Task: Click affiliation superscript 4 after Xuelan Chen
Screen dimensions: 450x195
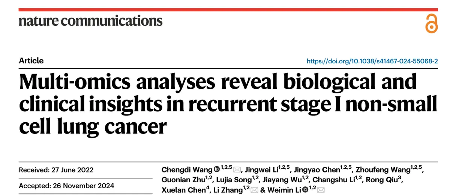Action: pyautogui.click(x=208, y=188)
